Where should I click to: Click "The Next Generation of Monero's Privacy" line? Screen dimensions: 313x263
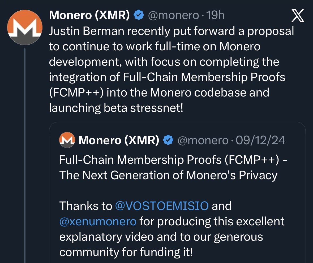pos(168,175)
